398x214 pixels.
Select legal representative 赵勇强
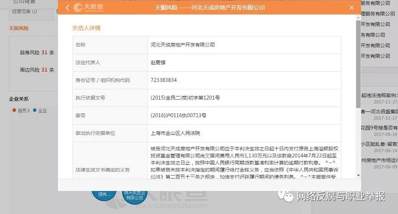(158, 63)
